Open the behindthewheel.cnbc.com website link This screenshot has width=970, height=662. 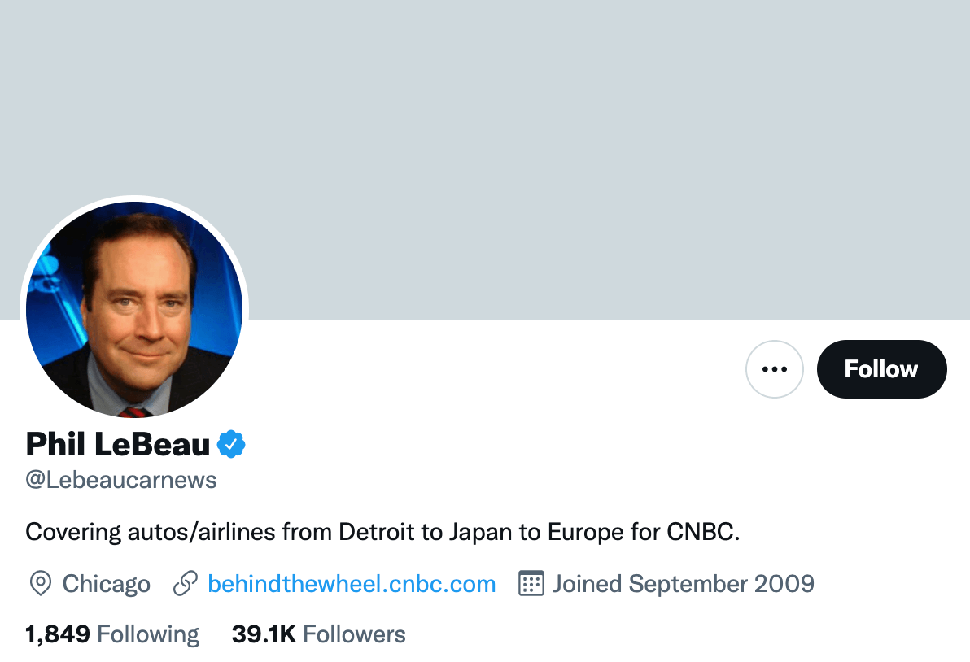tap(352, 584)
